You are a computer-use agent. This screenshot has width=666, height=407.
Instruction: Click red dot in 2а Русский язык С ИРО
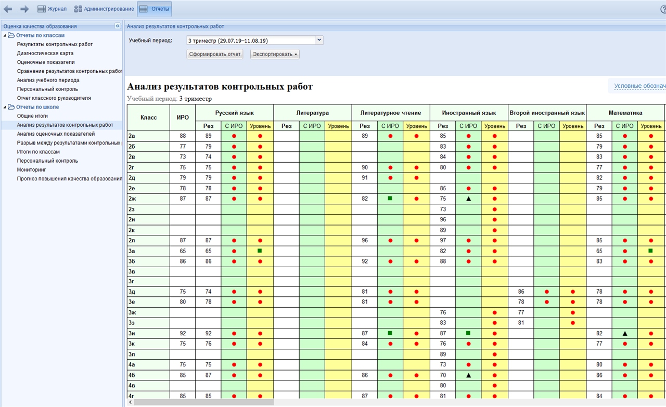[234, 136]
